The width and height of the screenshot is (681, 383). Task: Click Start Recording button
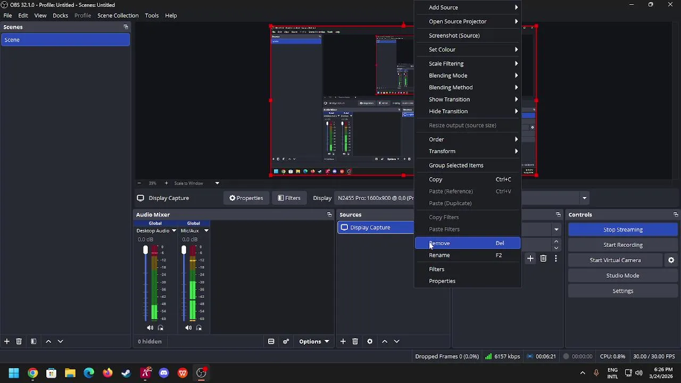click(x=622, y=245)
